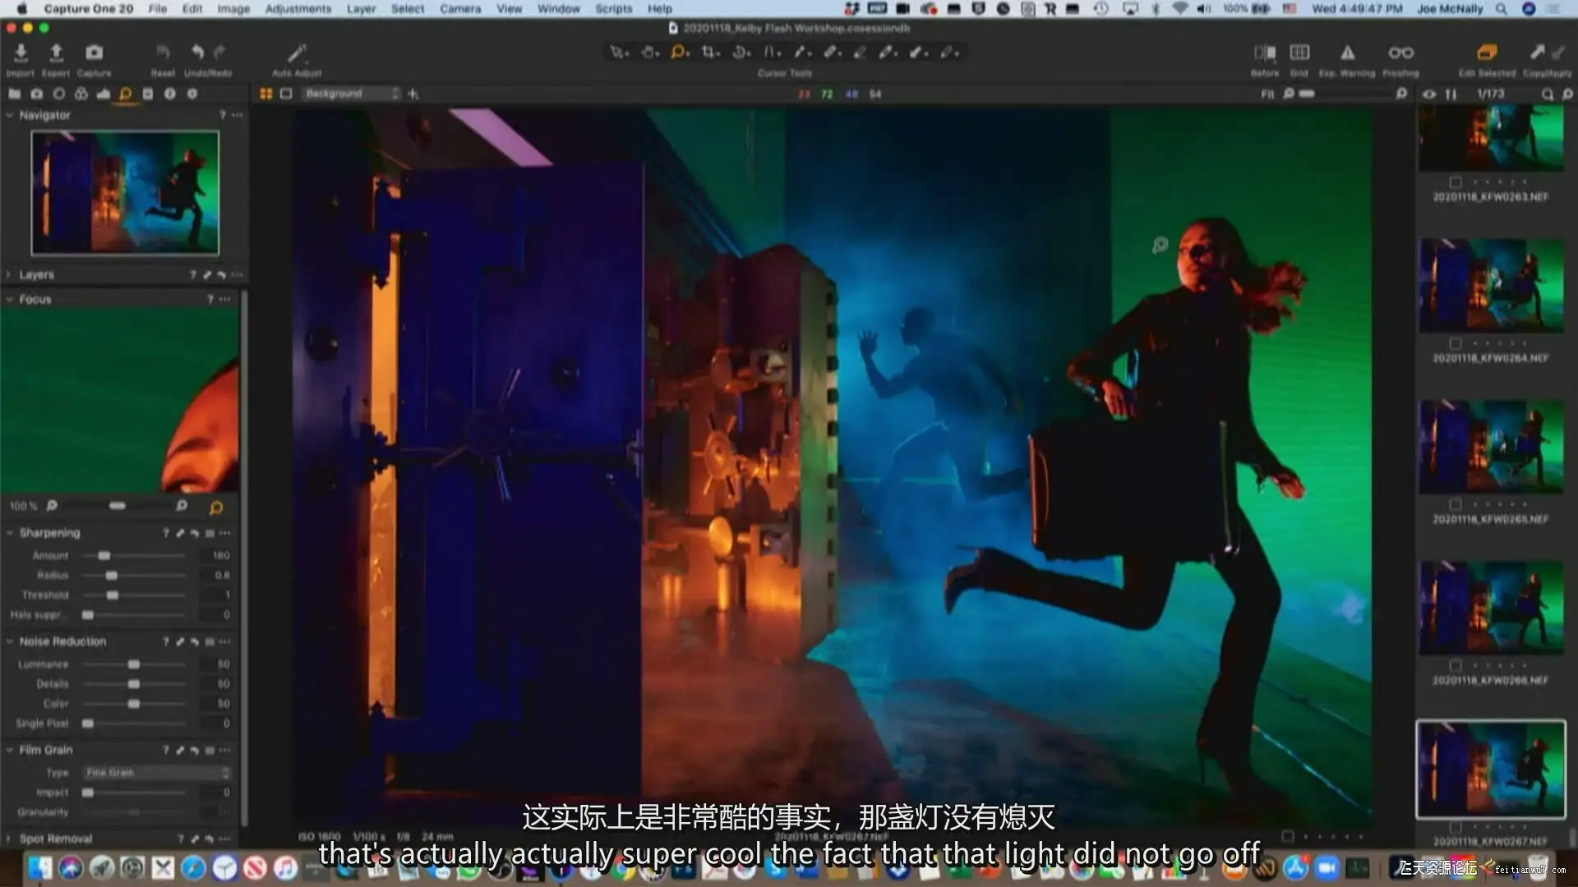Select the Crop cursor tool

tap(709, 53)
